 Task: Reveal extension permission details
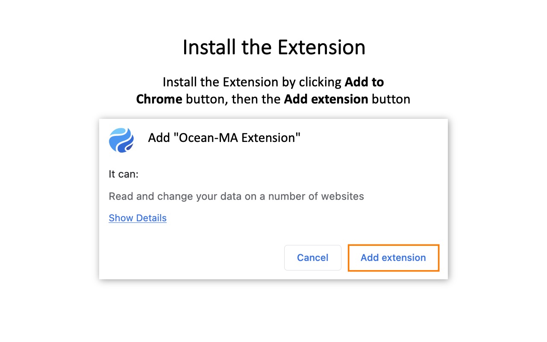pos(138,218)
